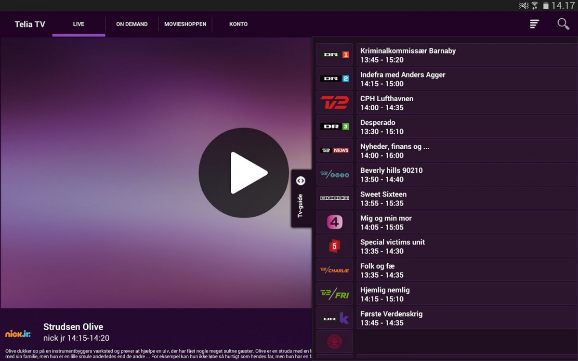Screen dimensions: 578x361
Task: Tap the TV2 News channel logo
Action: (335, 150)
